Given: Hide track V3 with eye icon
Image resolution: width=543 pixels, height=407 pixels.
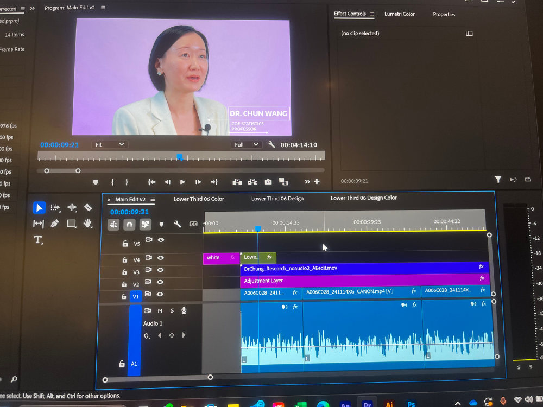Looking at the screenshot, I should pyautogui.click(x=160, y=270).
